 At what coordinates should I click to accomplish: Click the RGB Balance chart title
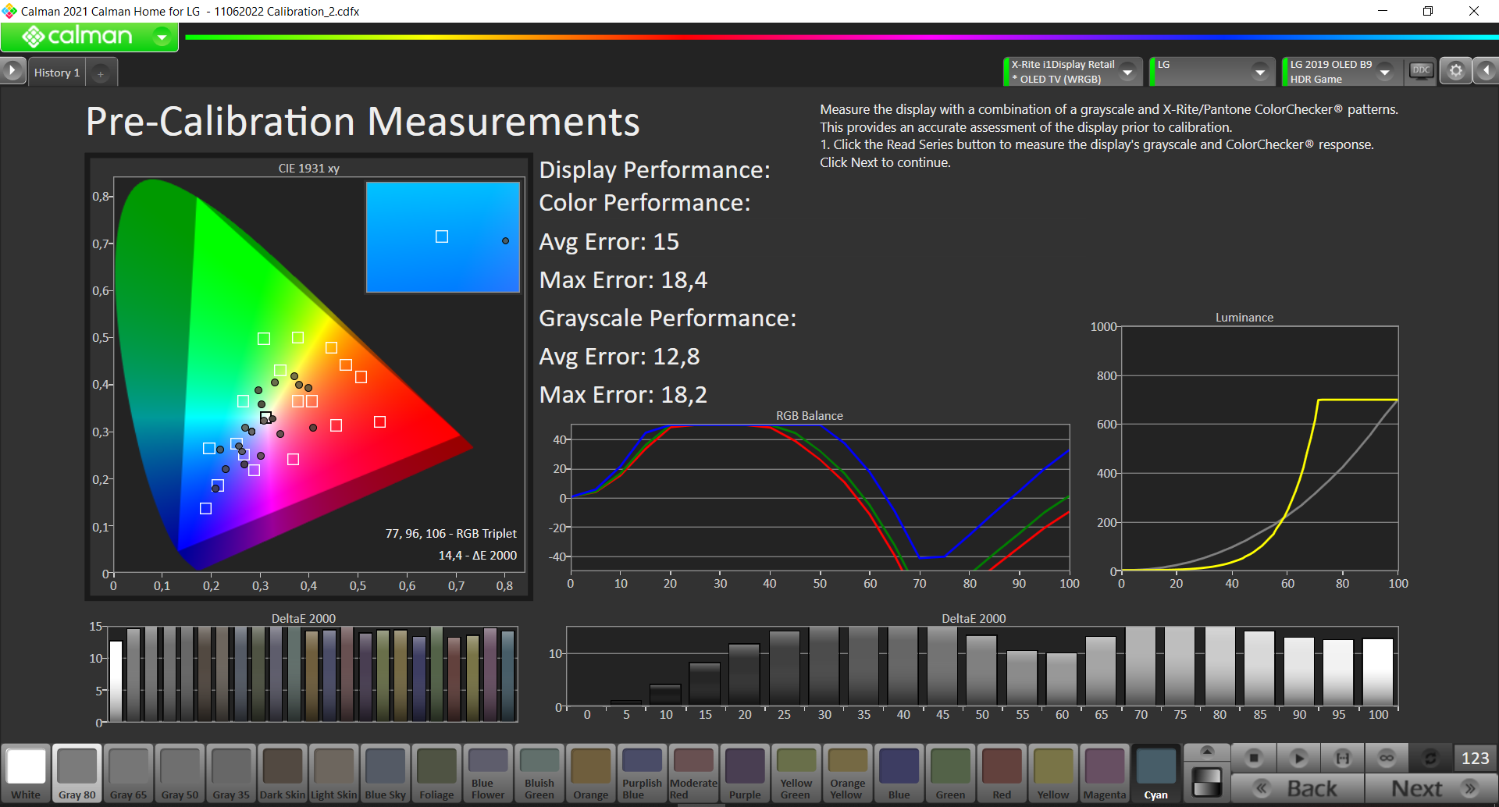coord(809,416)
